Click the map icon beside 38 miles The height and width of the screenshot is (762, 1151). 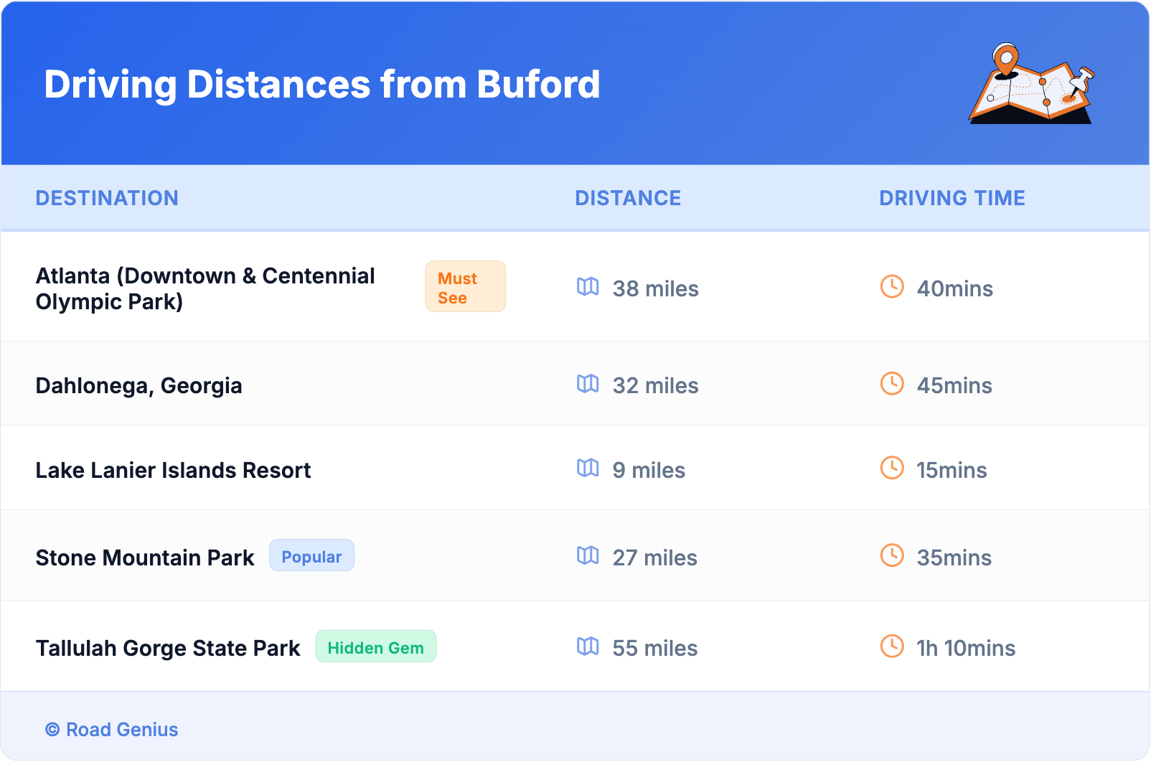588,287
